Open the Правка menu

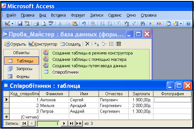pyautogui.click(x=28, y=15)
